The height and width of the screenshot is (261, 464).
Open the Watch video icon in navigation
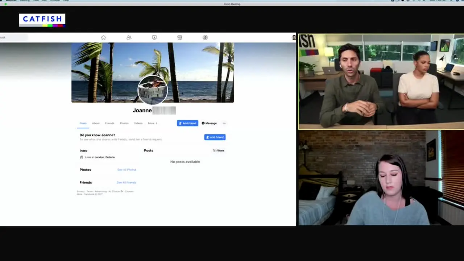[x=154, y=37]
